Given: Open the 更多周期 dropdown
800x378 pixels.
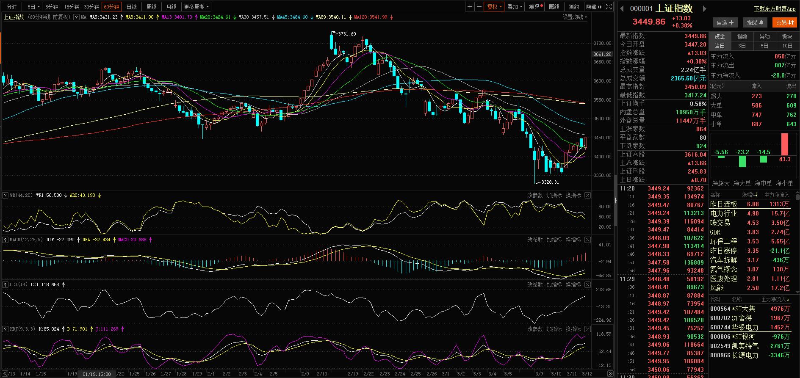Looking at the screenshot, I should (197, 7).
